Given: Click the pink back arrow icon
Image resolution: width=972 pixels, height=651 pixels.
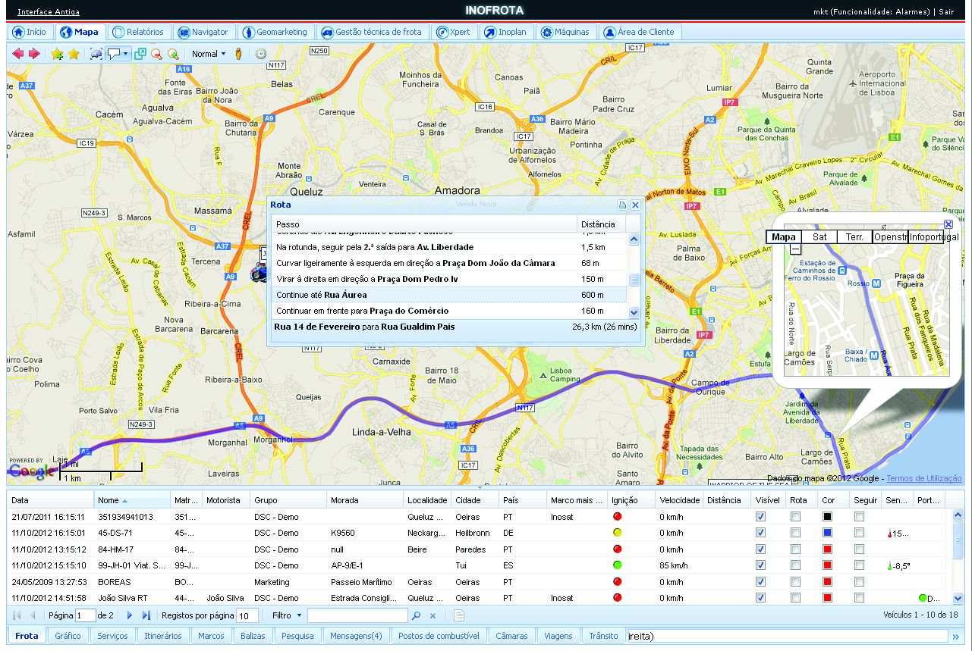Looking at the screenshot, I should tap(18, 54).
